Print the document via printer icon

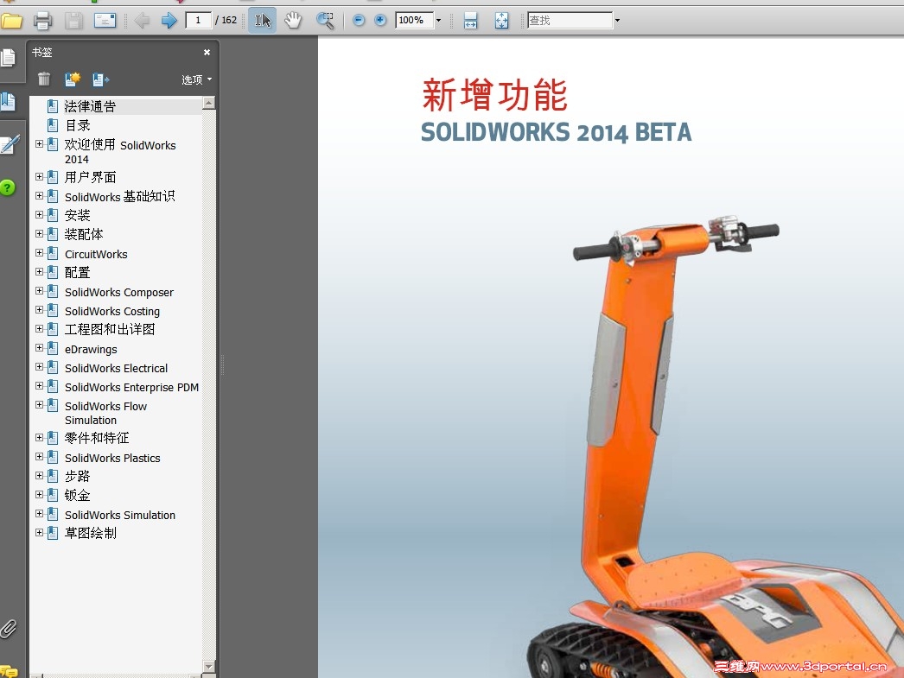pos(42,22)
